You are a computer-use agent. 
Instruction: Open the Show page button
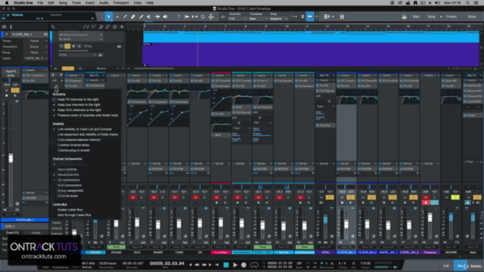click(472, 17)
